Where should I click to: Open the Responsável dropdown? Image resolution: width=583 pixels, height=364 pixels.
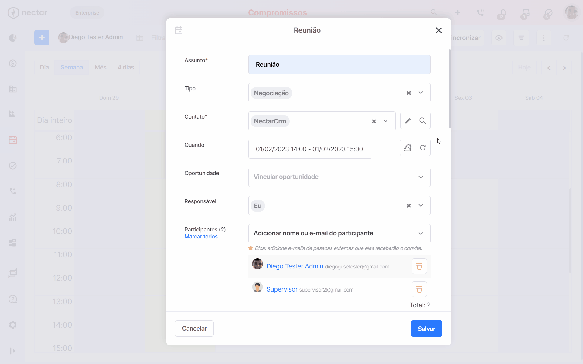click(421, 206)
